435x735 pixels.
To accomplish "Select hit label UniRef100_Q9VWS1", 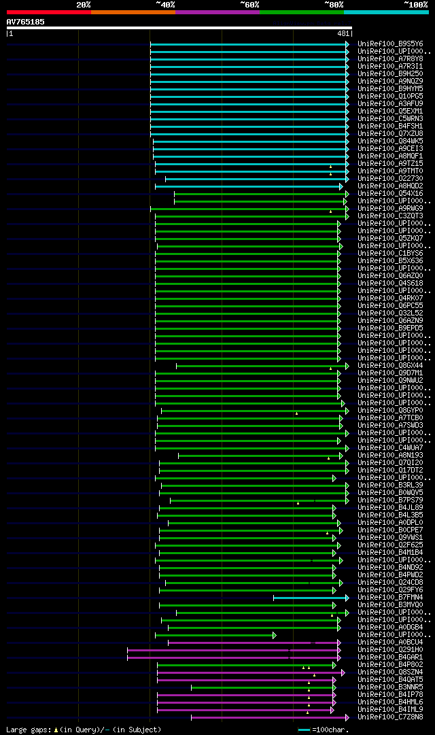I will [x=390, y=538].
